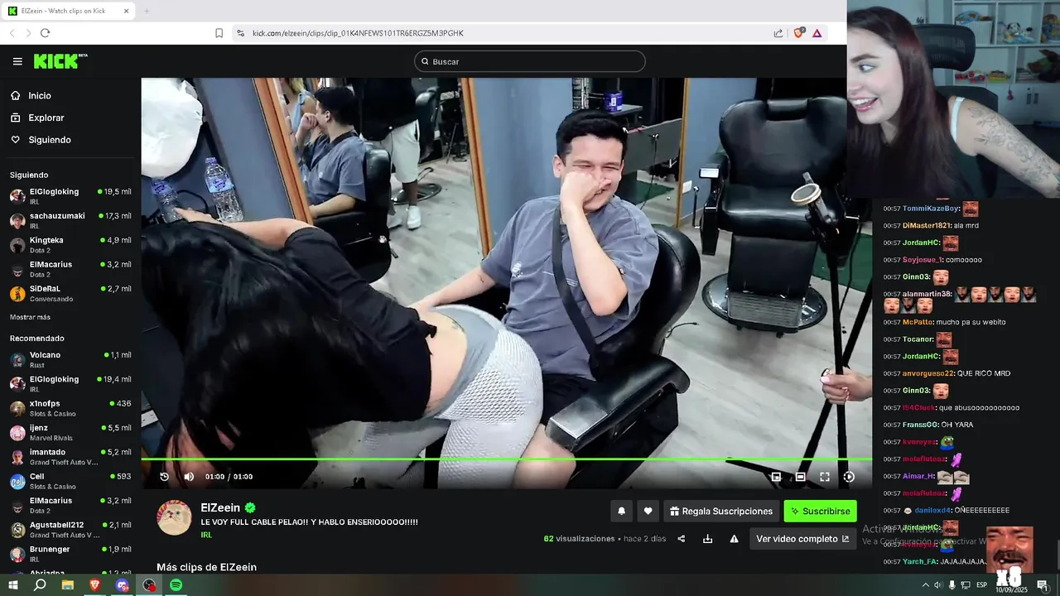Click Regala Suscripciones button
Viewport: 1060px width, 596px height.
pos(721,512)
